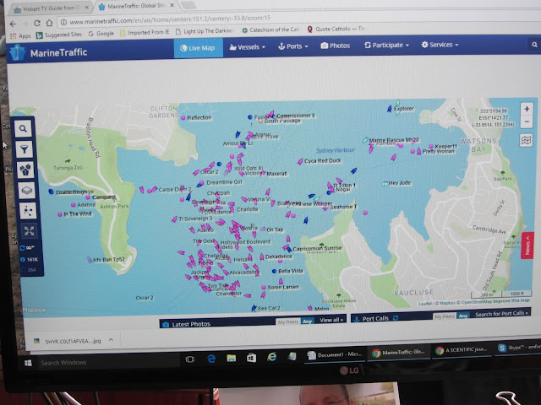Refresh the Port Calls panel

(396, 318)
